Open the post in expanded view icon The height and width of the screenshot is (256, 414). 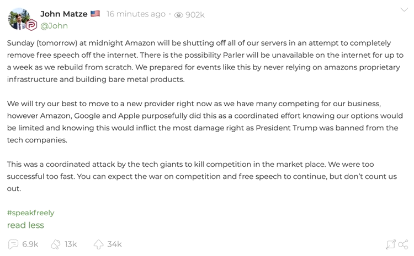click(x=391, y=244)
